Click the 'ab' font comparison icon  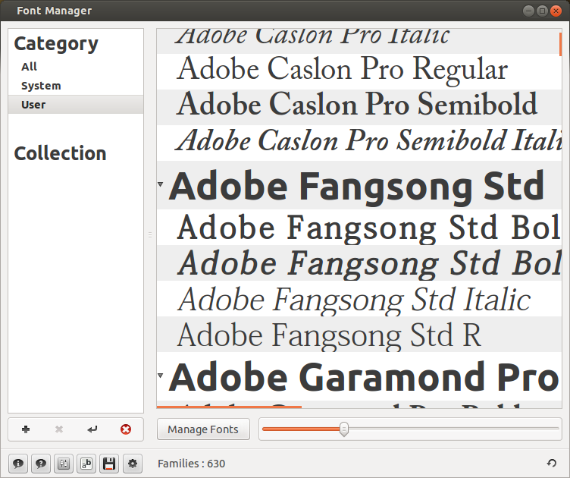[86, 464]
